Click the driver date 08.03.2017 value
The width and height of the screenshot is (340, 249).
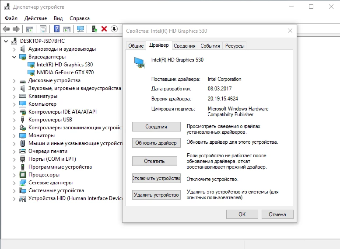click(219, 89)
